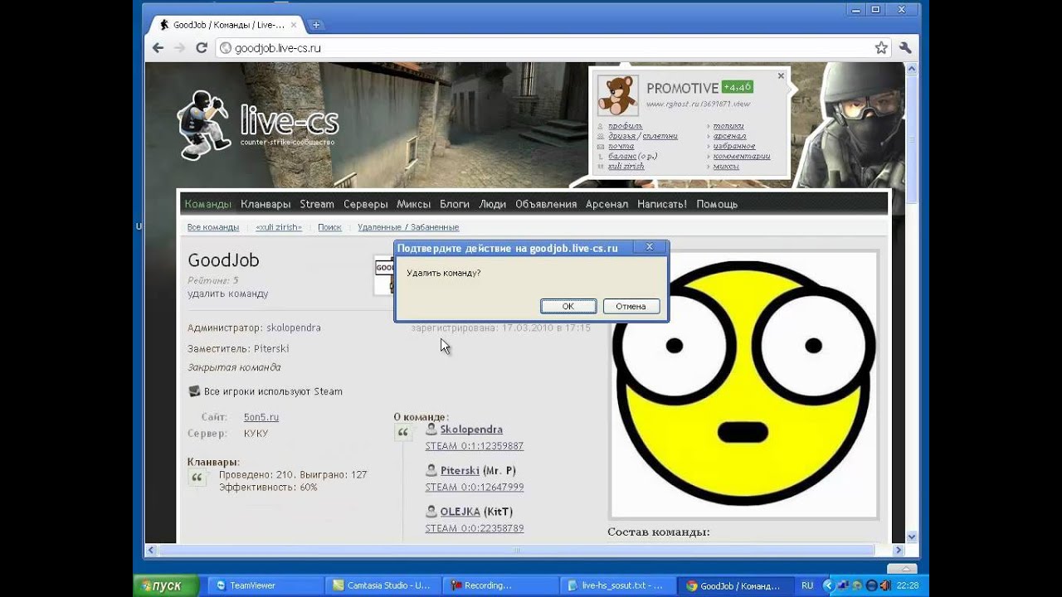Go back with browser back arrow

(158, 48)
